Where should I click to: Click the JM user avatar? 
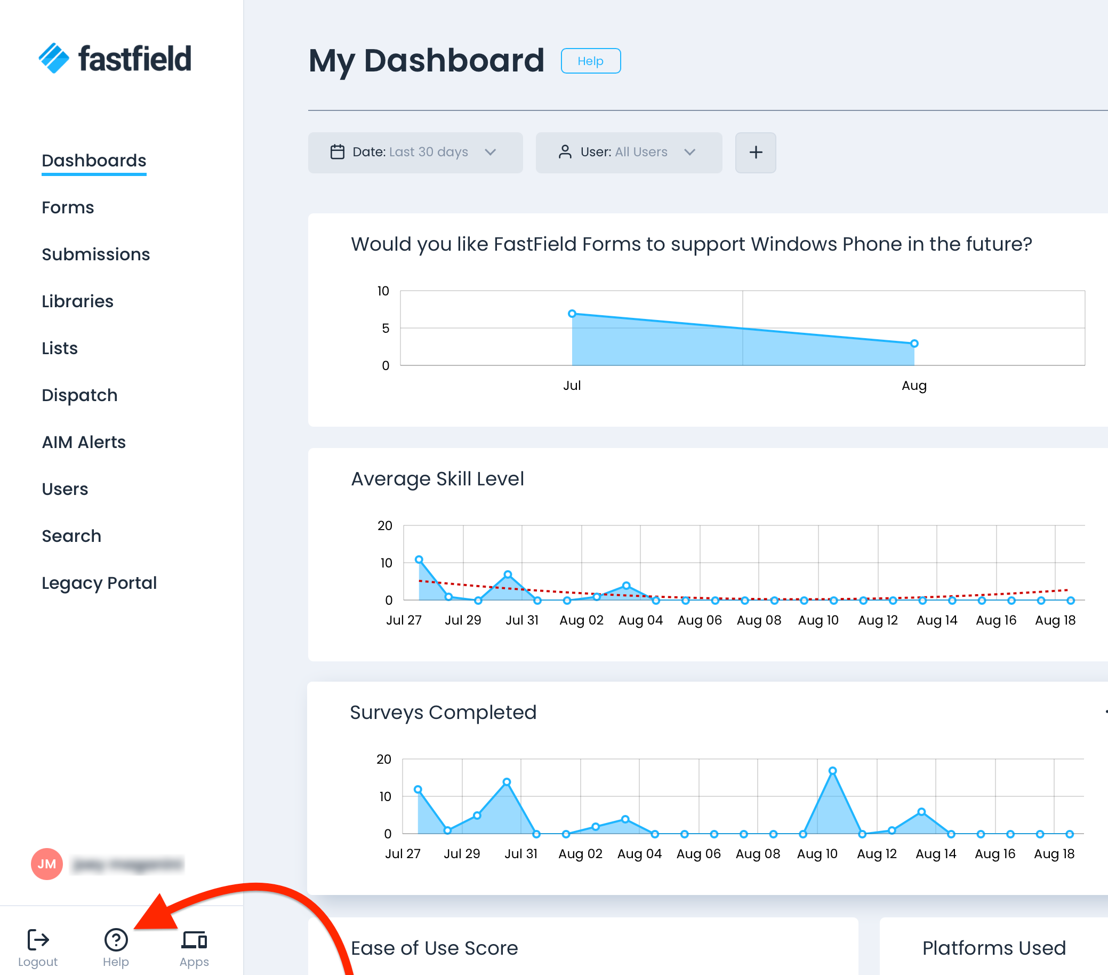[x=46, y=864]
